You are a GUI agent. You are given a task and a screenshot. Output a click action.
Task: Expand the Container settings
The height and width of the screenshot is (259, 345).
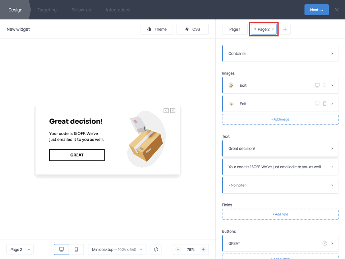click(x=280, y=53)
